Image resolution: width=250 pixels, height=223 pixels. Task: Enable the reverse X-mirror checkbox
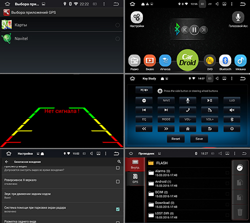[x=117, y=181]
